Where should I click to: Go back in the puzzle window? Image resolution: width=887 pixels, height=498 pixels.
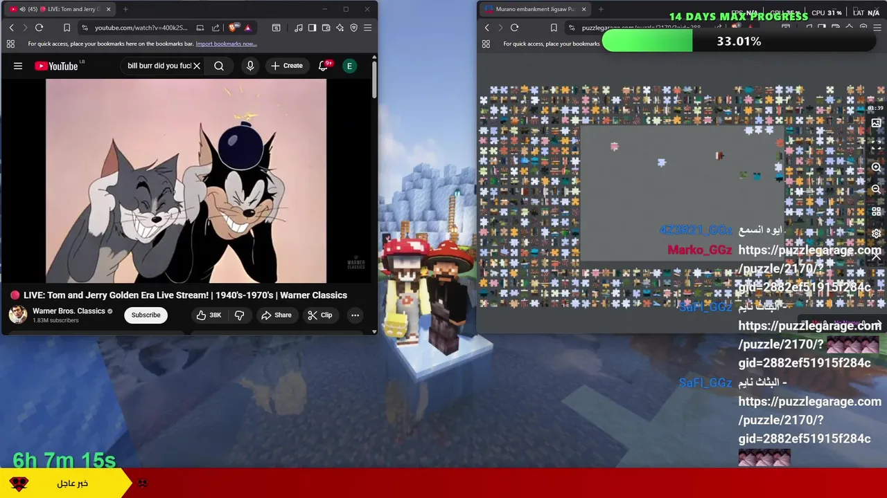486,28
